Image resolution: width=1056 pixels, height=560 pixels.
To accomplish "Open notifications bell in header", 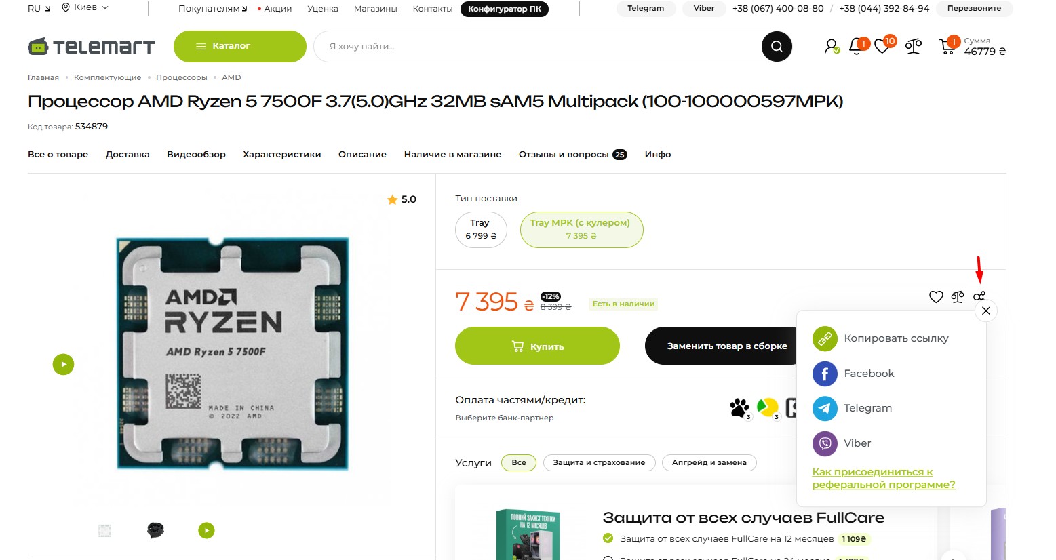I will (x=857, y=46).
